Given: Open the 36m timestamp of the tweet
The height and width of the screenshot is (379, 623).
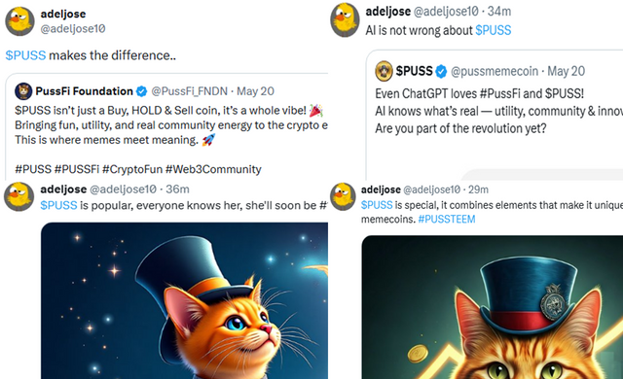Looking at the screenshot, I should click(177, 189).
